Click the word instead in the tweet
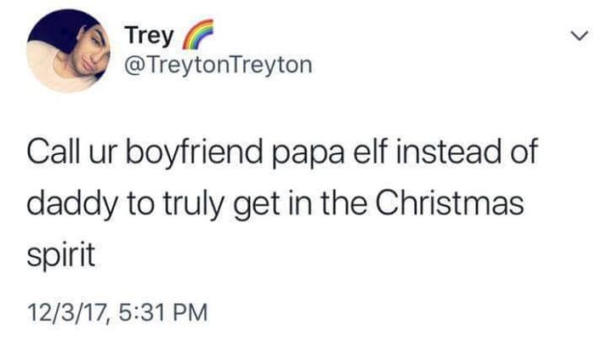Image resolution: width=613 pixels, height=337 pixels. 448,151
